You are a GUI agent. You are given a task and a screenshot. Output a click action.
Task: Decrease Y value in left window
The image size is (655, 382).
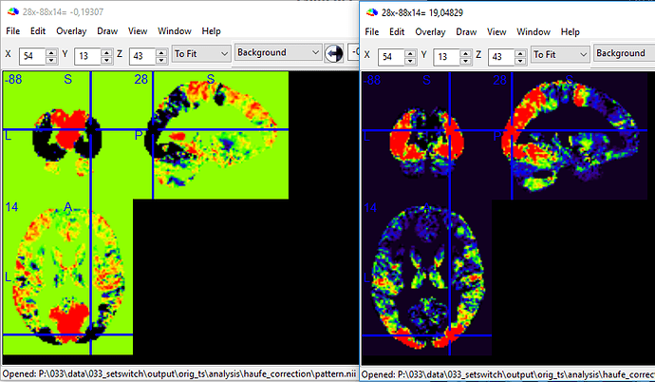coord(106,60)
